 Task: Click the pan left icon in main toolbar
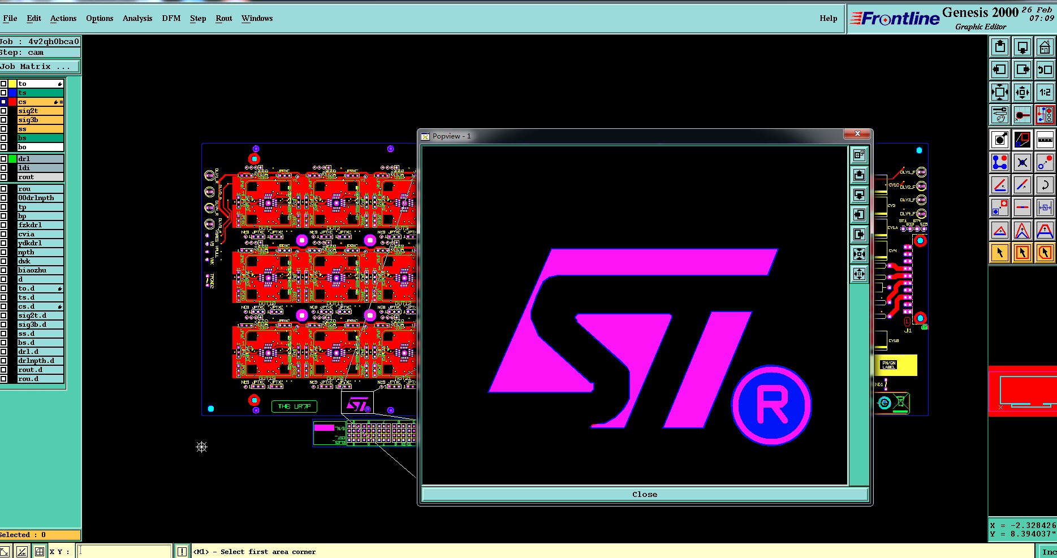[x=1000, y=70]
